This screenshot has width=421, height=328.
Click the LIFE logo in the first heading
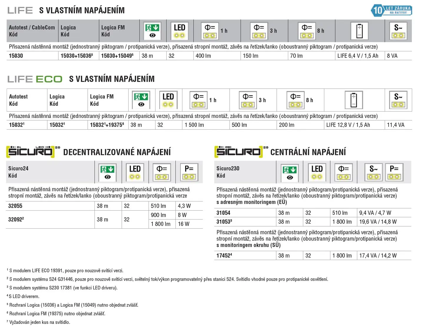pyautogui.click(x=20, y=10)
